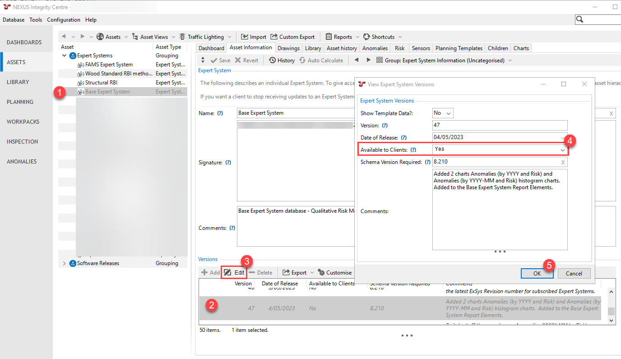Go to LIBRARY in the left sidebar

(x=18, y=82)
